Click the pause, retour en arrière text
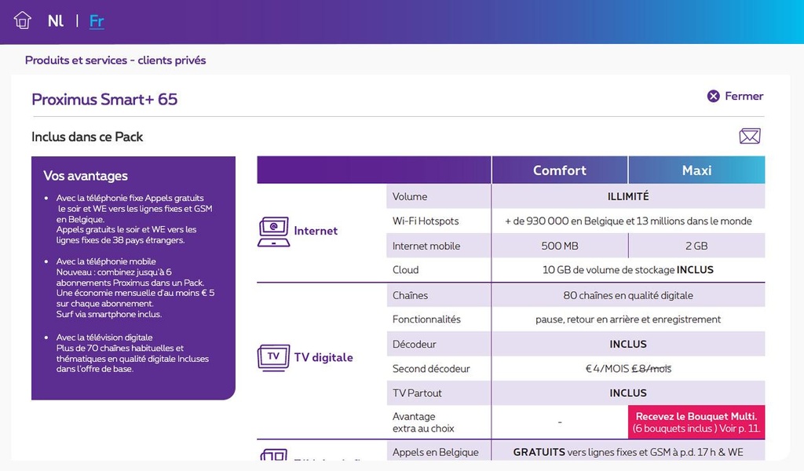The width and height of the screenshot is (804, 471). pos(628,319)
